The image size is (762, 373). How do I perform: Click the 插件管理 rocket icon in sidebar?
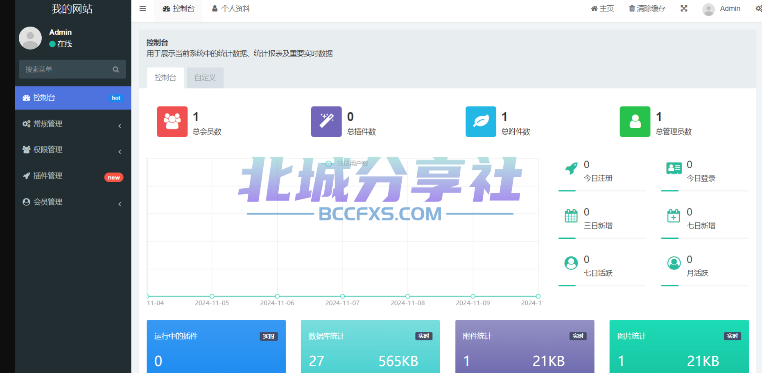click(26, 176)
